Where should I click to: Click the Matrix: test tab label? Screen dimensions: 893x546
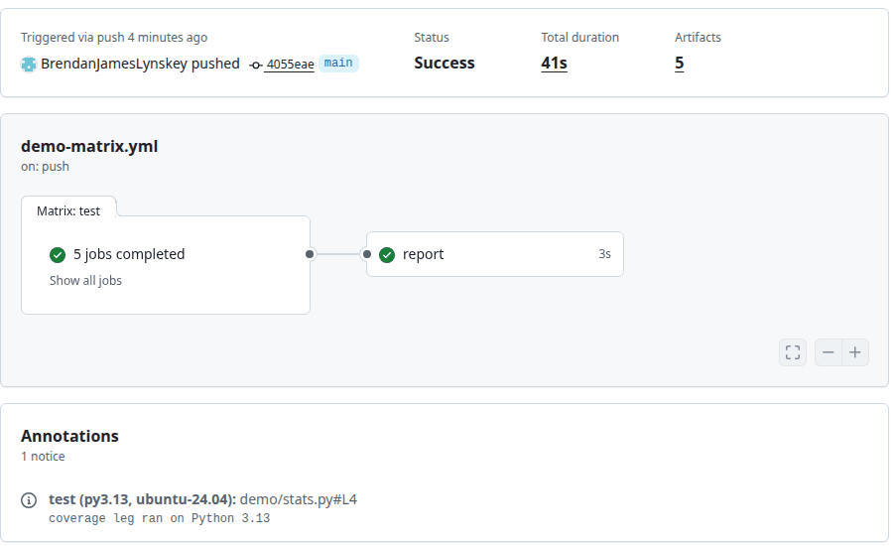point(68,210)
